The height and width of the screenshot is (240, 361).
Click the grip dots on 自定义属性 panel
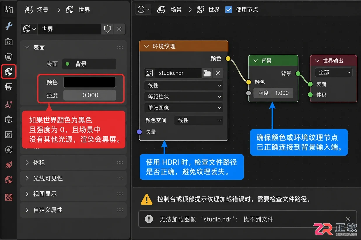coord(120,210)
